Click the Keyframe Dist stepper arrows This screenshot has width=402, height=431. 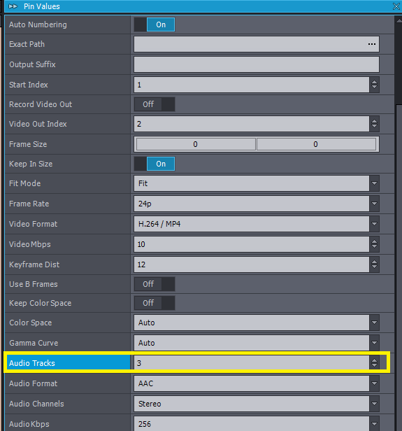(x=374, y=264)
